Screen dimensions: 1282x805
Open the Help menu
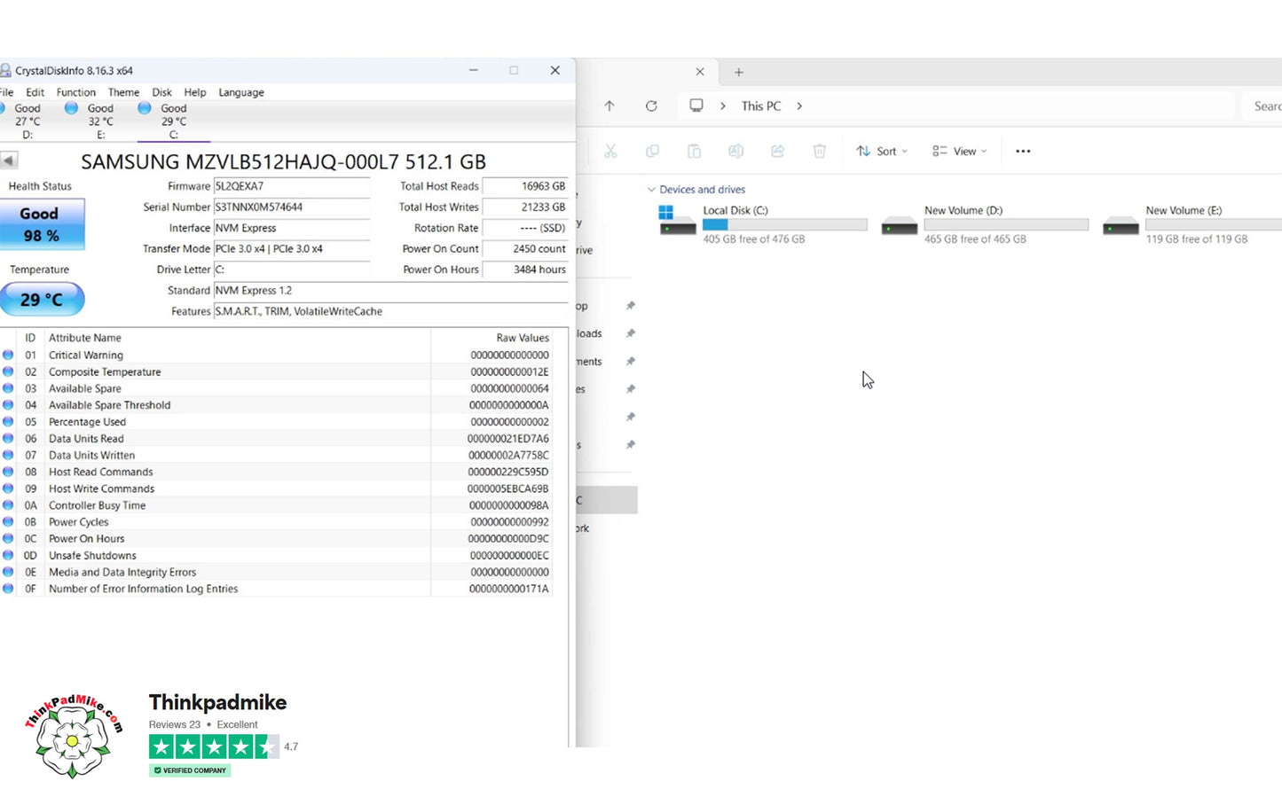pyautogui.click(x=195, y=92)
